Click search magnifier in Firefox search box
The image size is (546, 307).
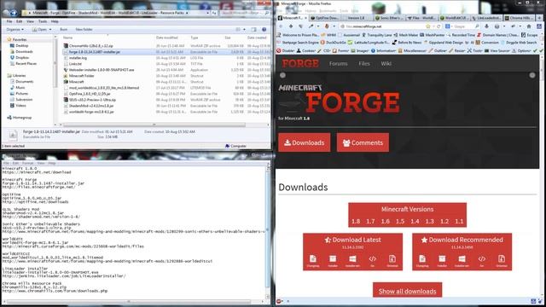(x=477, y=26)
